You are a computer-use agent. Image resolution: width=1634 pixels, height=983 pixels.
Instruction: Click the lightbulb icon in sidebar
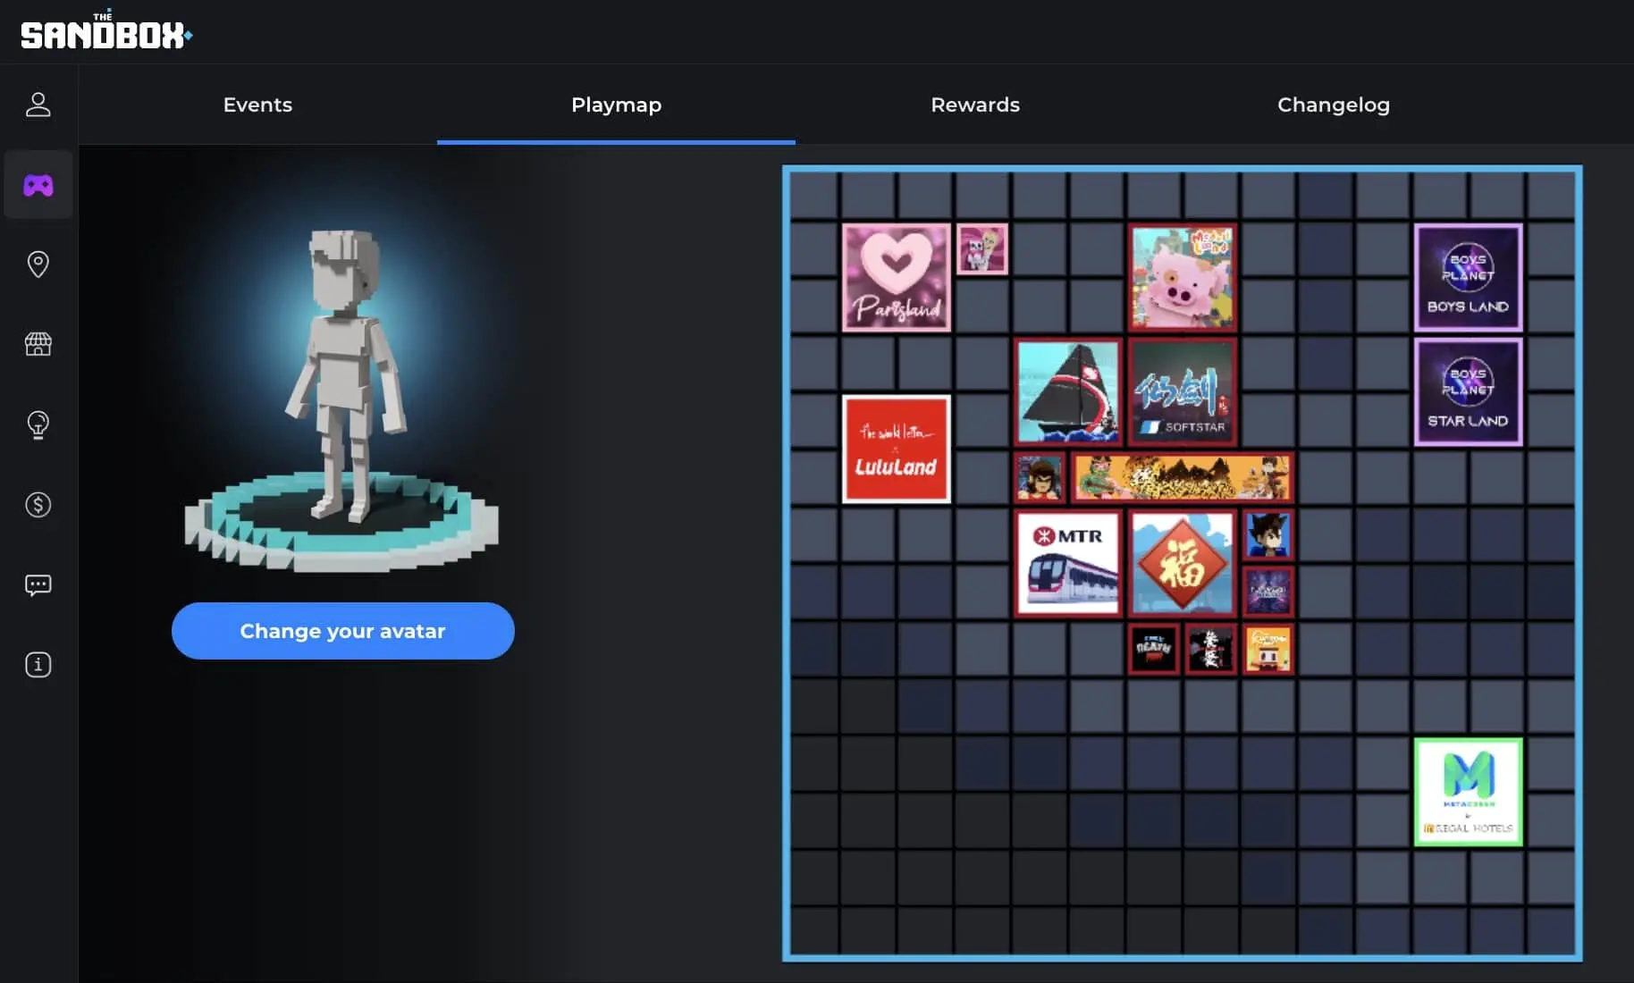click(38, 424)
